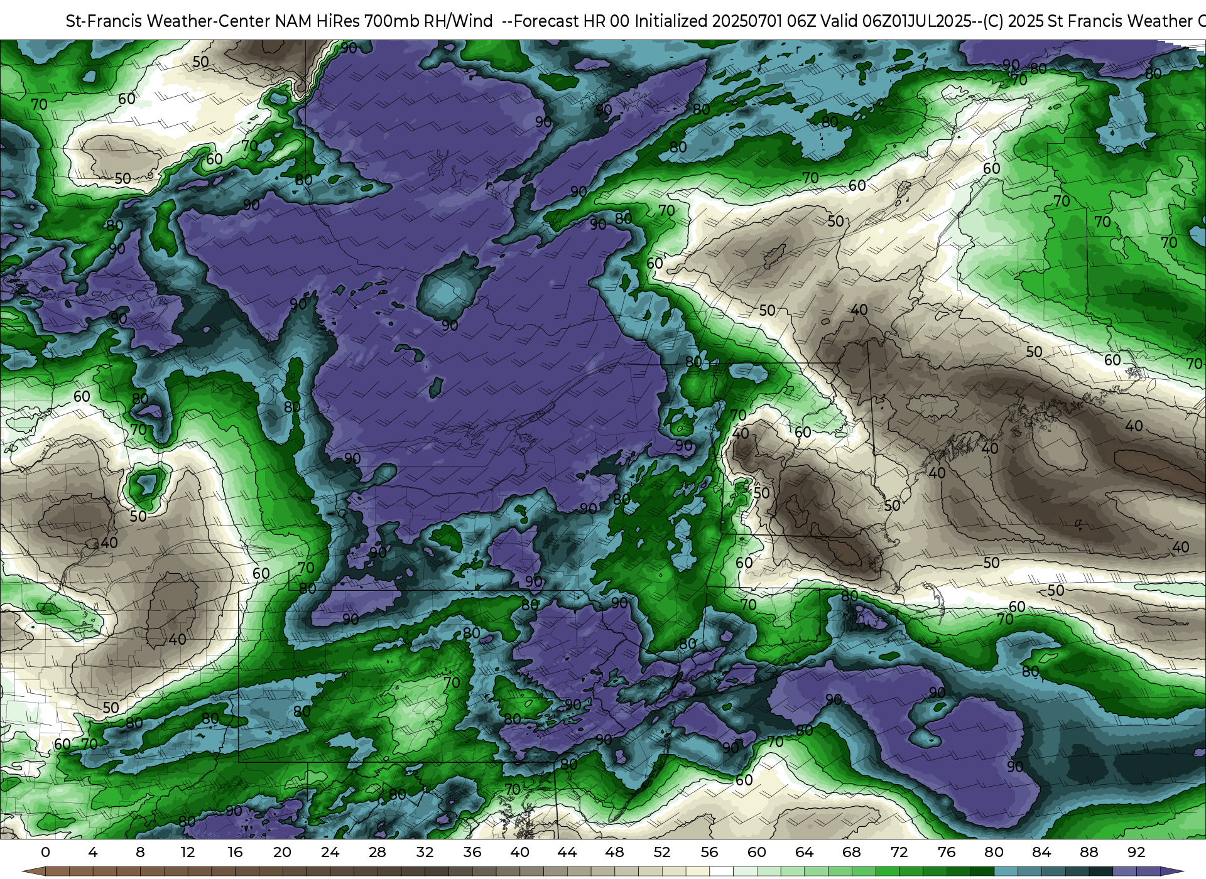The width and height of the screenshot is (1206, 879).
Task: Select the teal swatch below colorbar label 80
Action: point(1006,871)
